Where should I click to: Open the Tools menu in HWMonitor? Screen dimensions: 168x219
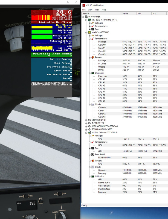pyautogui.click(x=97, y=10)
